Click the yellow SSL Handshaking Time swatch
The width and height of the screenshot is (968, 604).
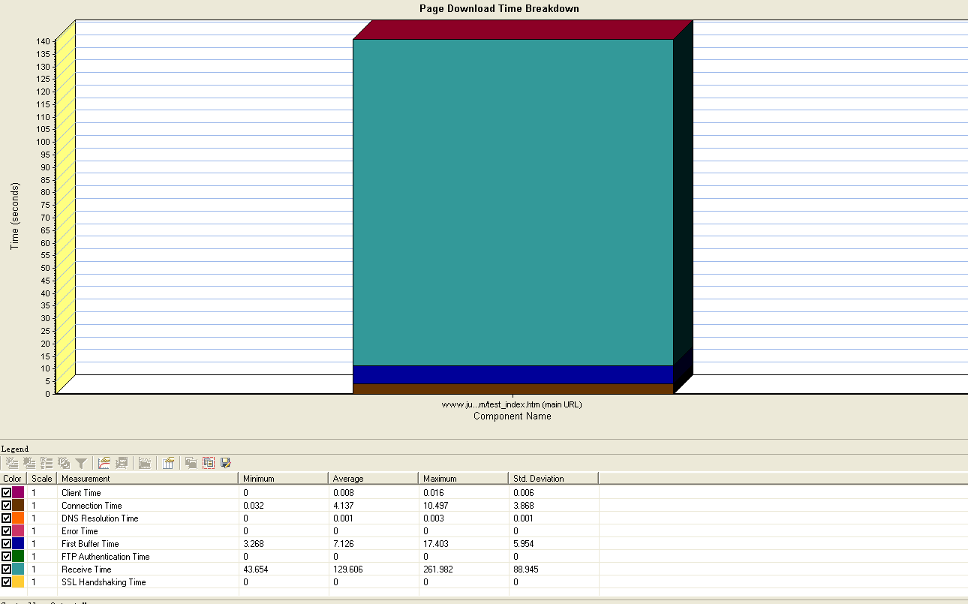pyautogui.click(x=18, y=581)
